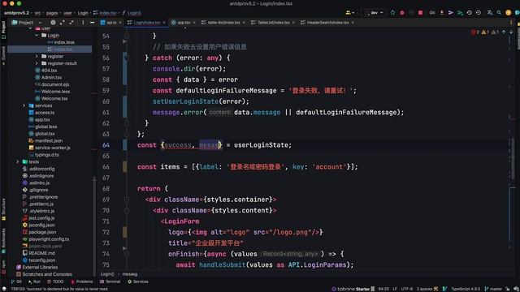This screenshot has width=520, height=292.
Task: Click the gutter run marker at line 54
Action: point(124,41)
